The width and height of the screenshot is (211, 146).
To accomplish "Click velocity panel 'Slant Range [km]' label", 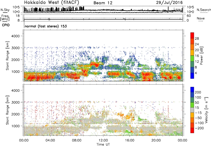I will point(7,110).
